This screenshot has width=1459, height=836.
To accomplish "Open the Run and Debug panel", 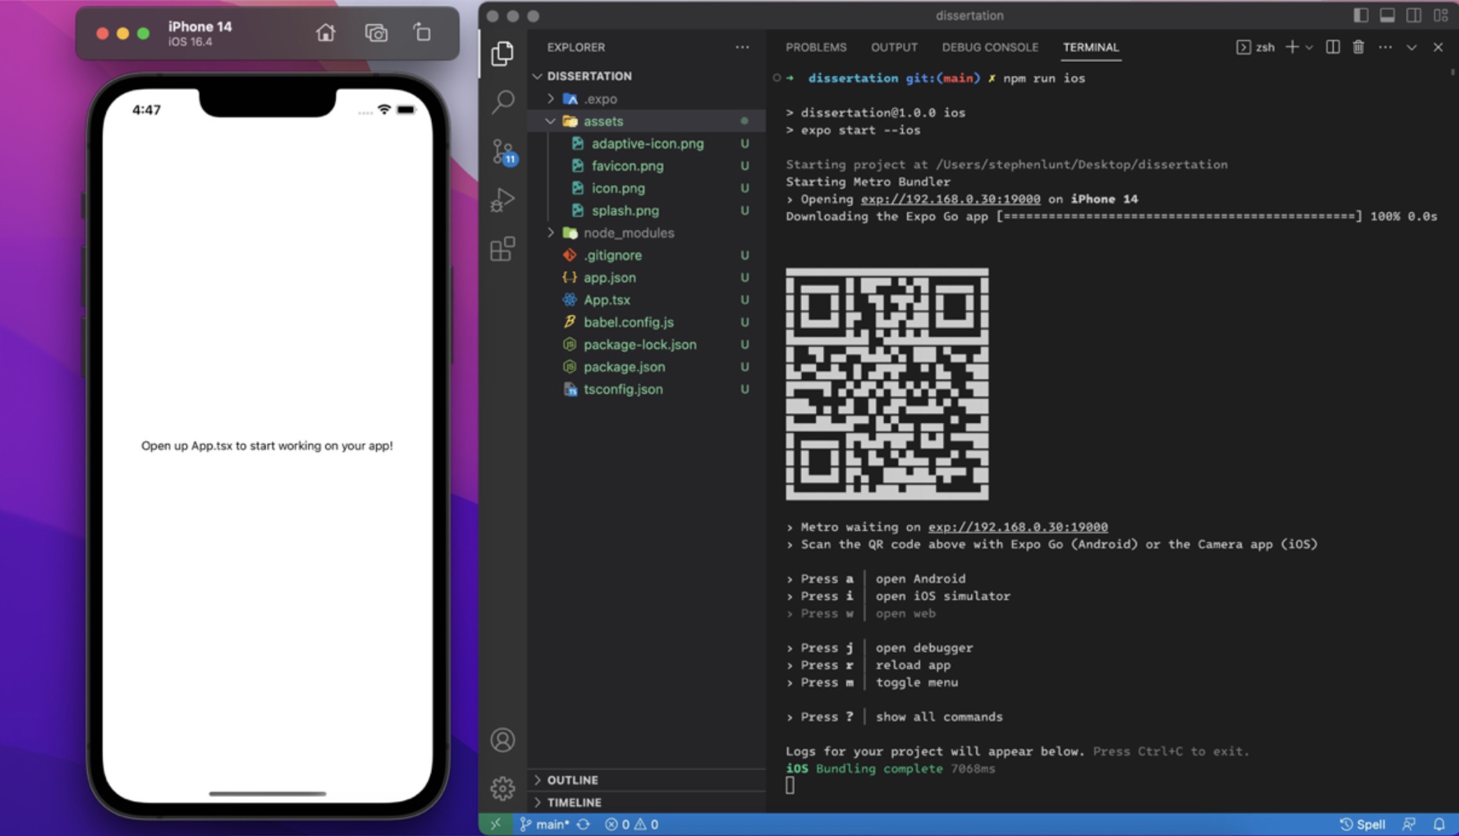I will [x=503, y=200].
